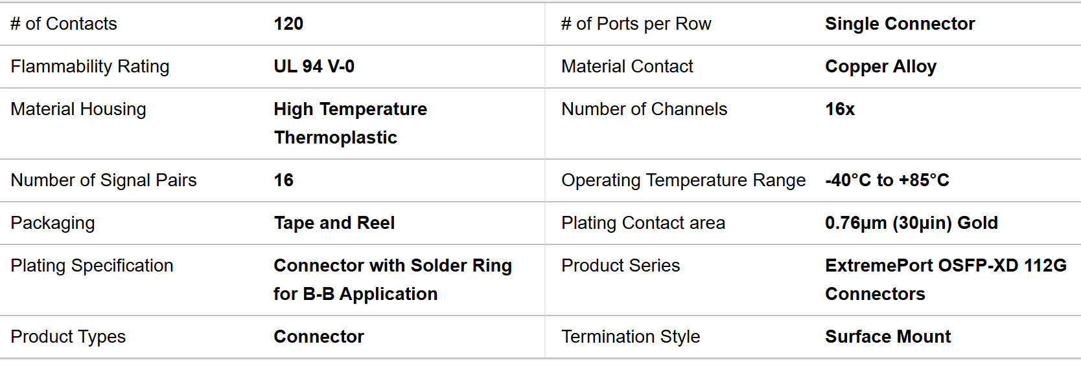Click the 'Flammability Rating' label
Image resolution: width=1081 pixels, height=375 pixels.
[90, 67]
